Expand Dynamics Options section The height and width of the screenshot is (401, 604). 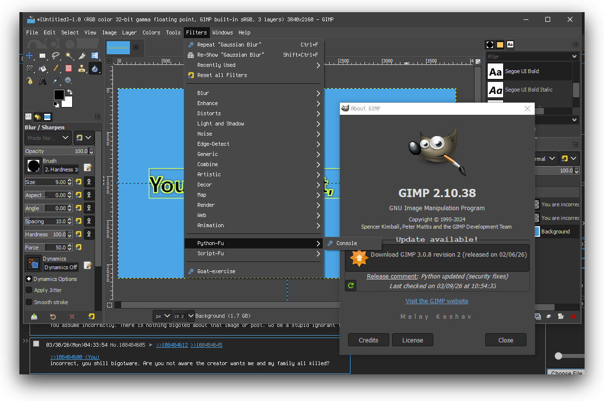coord(29,279)
